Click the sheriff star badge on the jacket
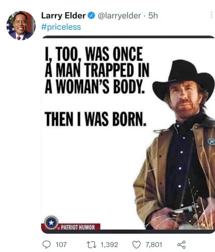Screen dimensions: 215x252 coord(211,142)
